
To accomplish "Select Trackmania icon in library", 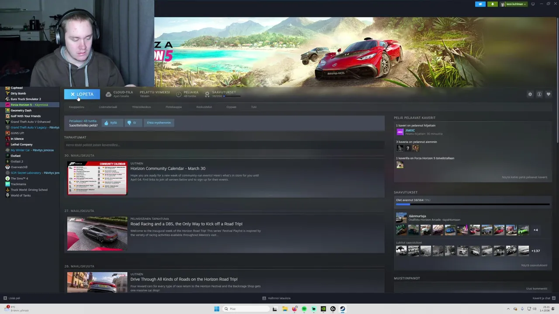I will [7, 184].
